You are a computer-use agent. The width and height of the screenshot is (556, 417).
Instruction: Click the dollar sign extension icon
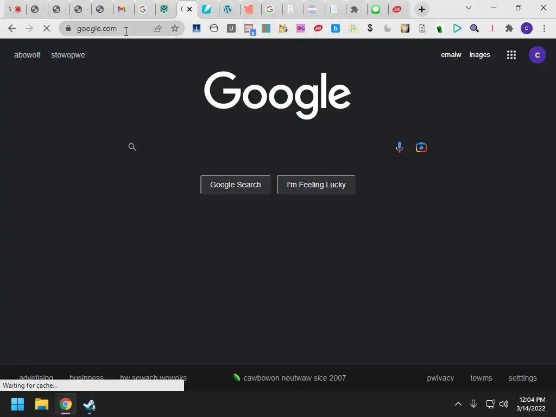point(370,28)
